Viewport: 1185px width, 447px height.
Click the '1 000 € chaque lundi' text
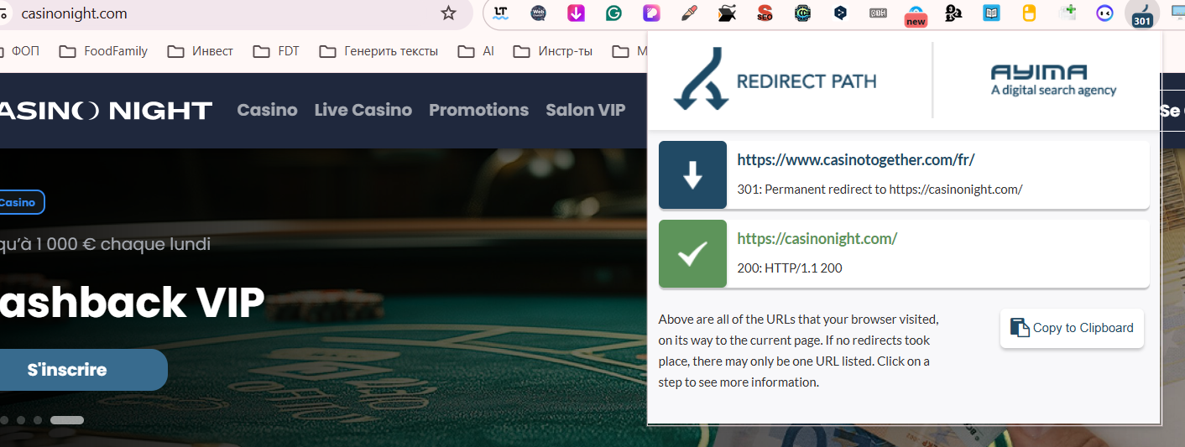pyautogui.click(x=124, y=244)
